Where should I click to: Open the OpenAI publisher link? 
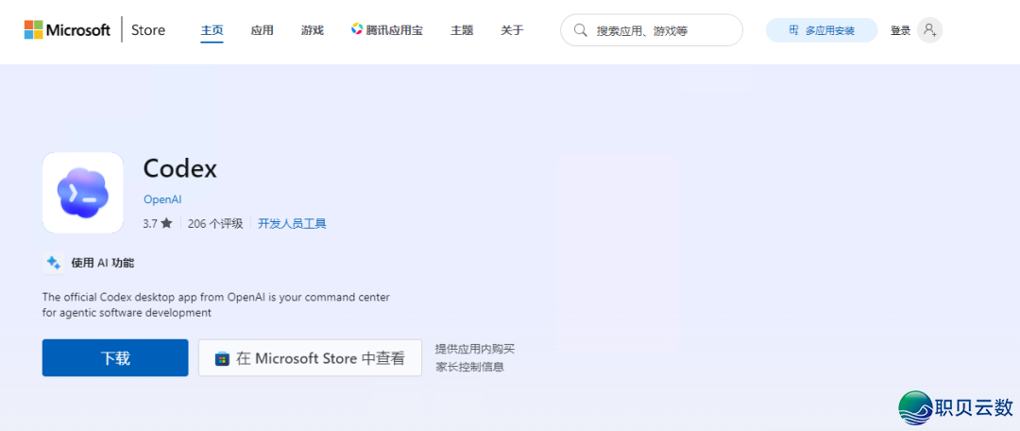pyautogui.click(x=162, y=199)
